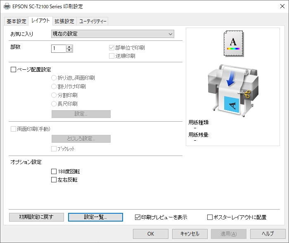Toggle the 部単位で印刷 checkbox

tap(111, 48)
